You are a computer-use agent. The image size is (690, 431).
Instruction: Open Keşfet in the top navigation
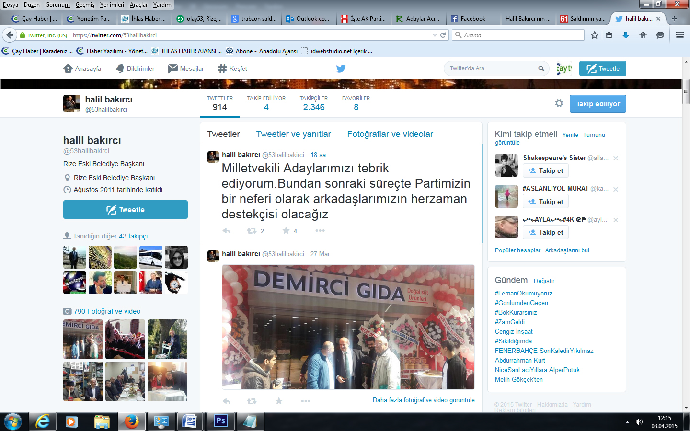tap(232, 68)
